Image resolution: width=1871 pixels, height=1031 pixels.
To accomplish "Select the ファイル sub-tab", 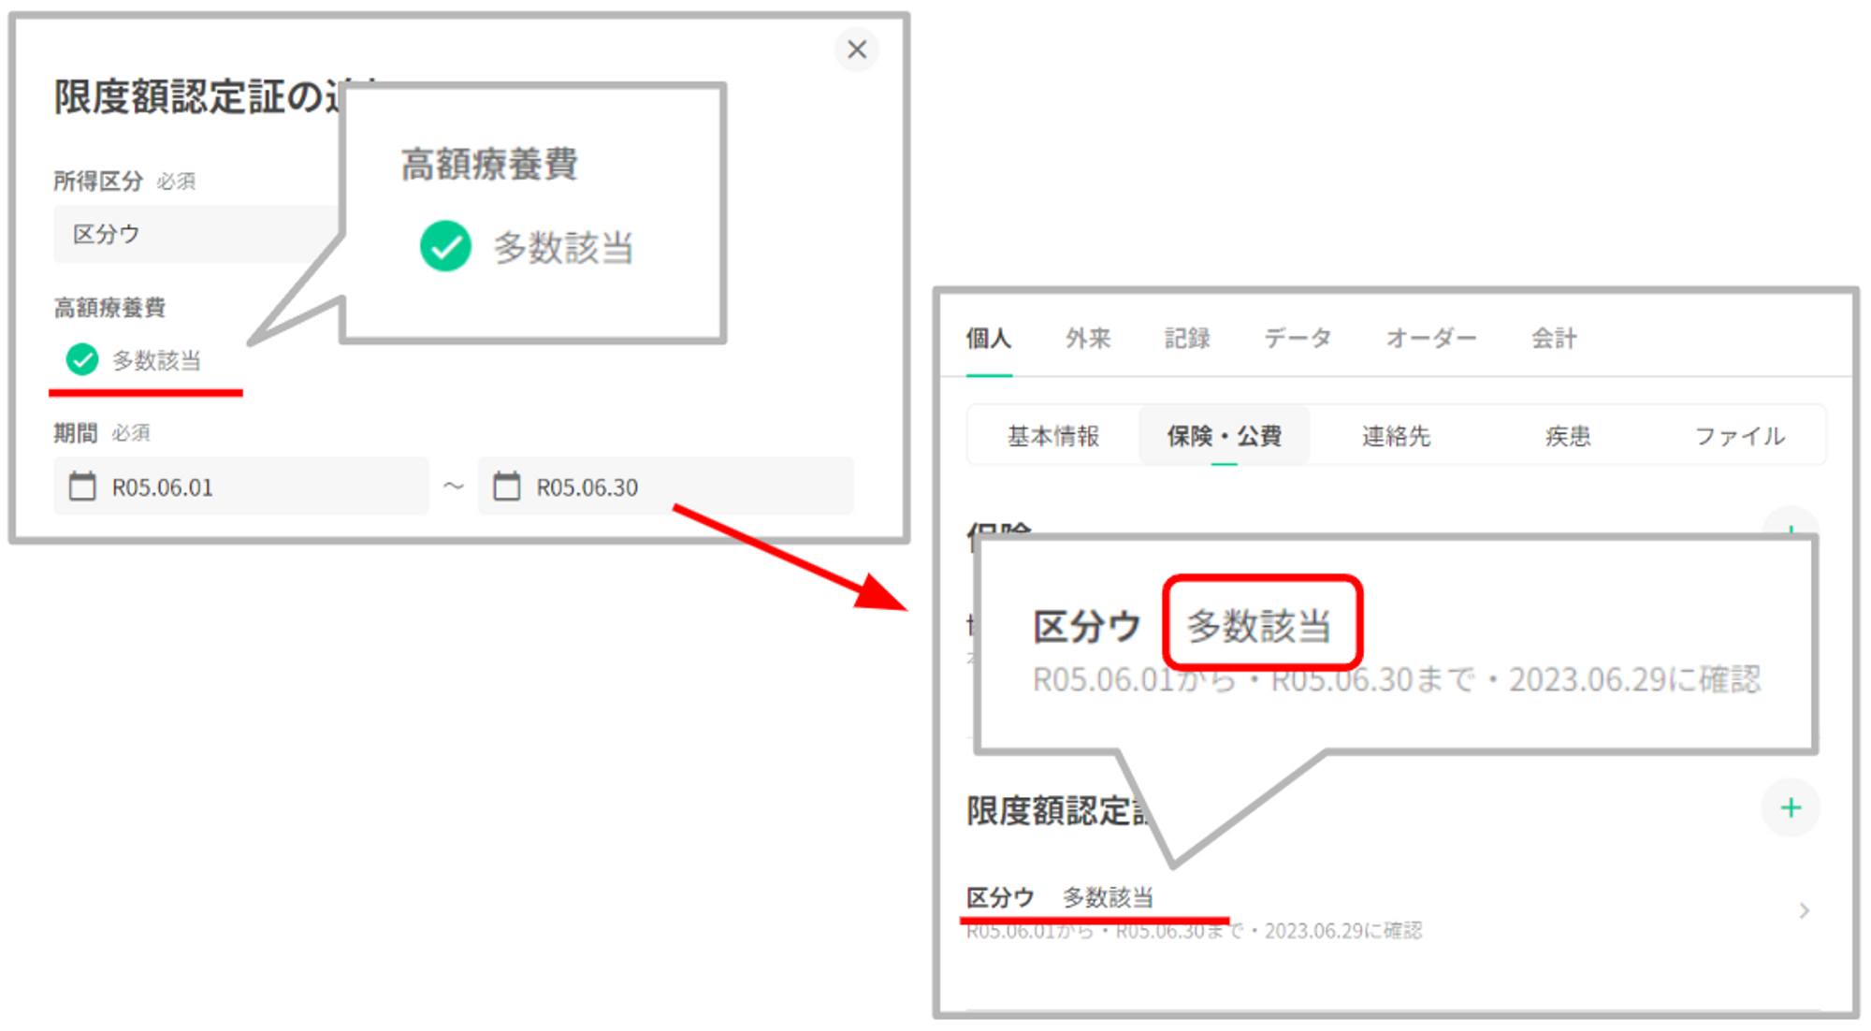I will coord(1740,436).
